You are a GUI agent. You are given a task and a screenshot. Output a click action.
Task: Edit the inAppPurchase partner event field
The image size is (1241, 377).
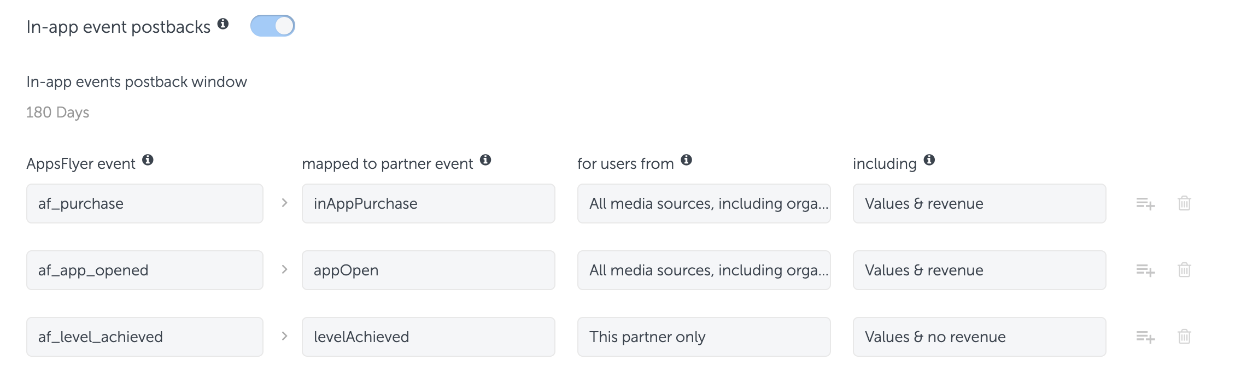pos(429,203)
